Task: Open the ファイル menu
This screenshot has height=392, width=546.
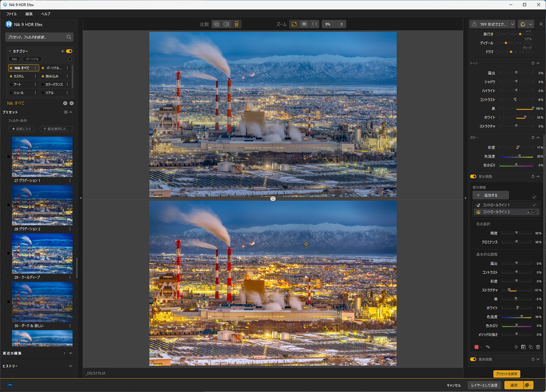Action: [x=11, y=14]
